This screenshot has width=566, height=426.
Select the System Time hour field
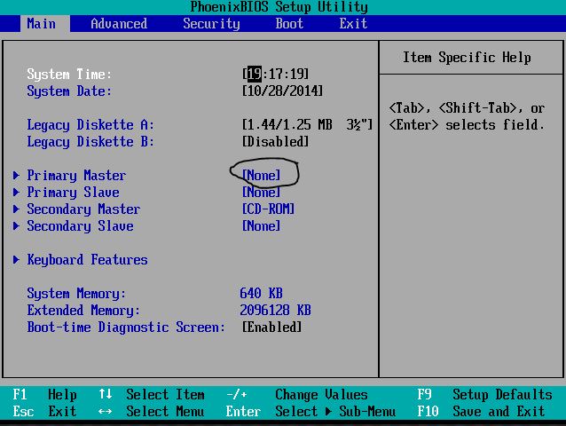point(255,74)
